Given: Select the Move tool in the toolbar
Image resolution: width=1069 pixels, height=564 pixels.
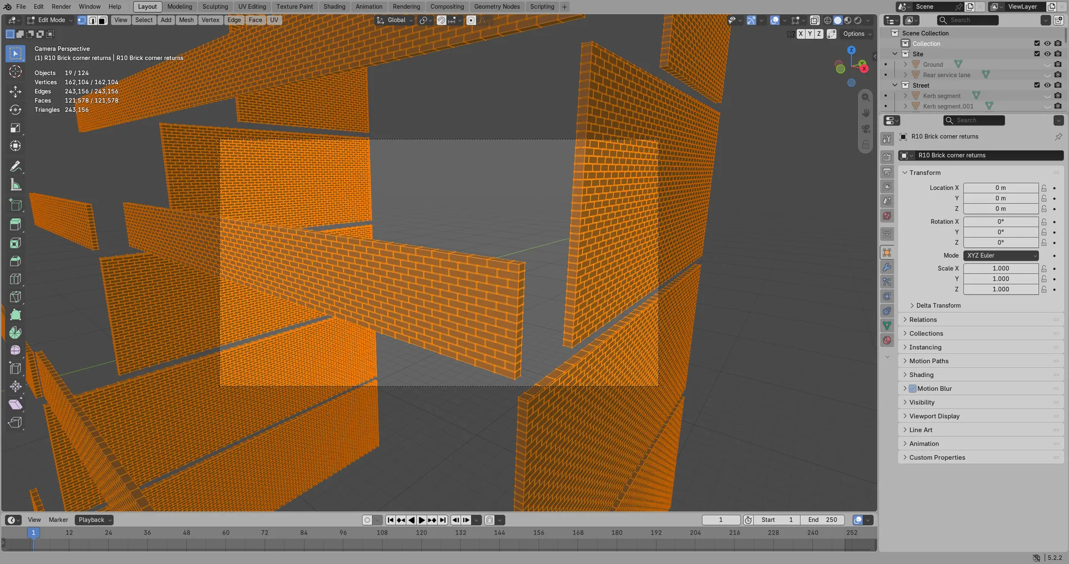Looking at the screenshot, I should click(16, 91).
